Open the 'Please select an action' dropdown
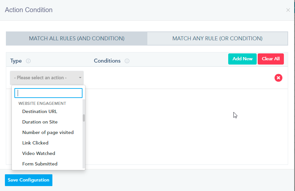The height and width of the screenshot is (191, 295). pyautogui.click(x=47, y=78)
